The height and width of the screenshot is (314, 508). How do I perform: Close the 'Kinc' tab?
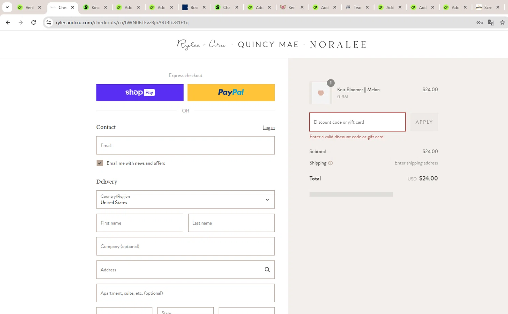[x=106, y=7]
